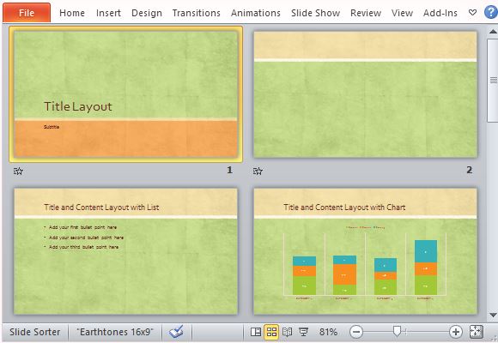Viewport: 498px width, 343px height.
Task: Click the scroll down arrow on the scrollbar
Action: coord(493,315)
